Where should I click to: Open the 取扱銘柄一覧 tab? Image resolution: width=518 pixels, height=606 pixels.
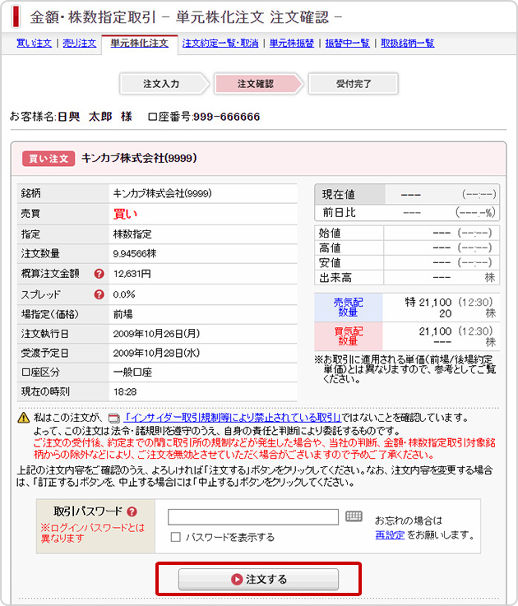(x=408, y=43)
